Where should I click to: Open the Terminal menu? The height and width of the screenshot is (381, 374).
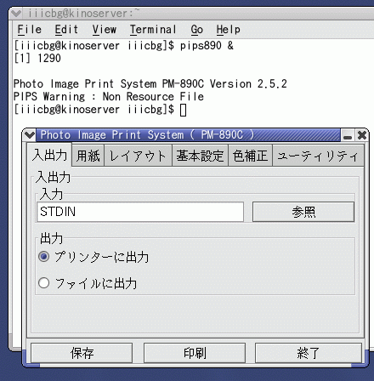153,30
